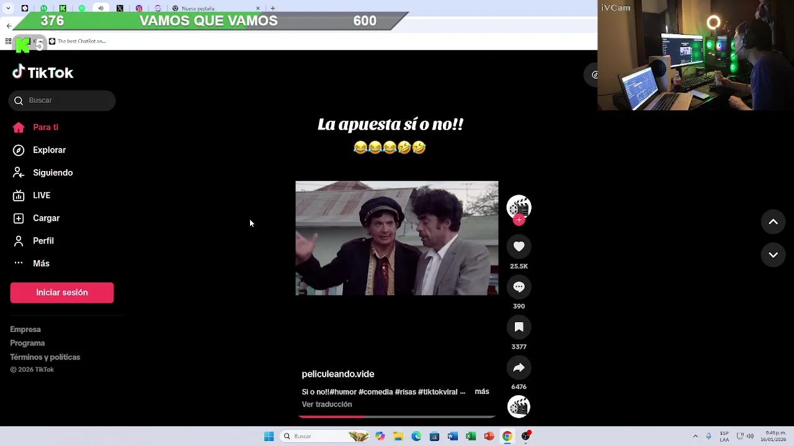The width and height of the screenshot is (794, 446).
Task: Open The best ChatBot bookmark
Action: (x=78, y=42)
